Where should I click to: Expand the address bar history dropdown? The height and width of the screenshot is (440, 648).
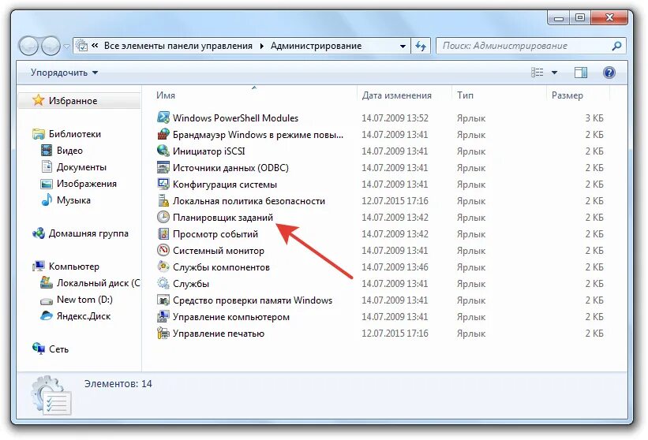(x=403, y=47)
